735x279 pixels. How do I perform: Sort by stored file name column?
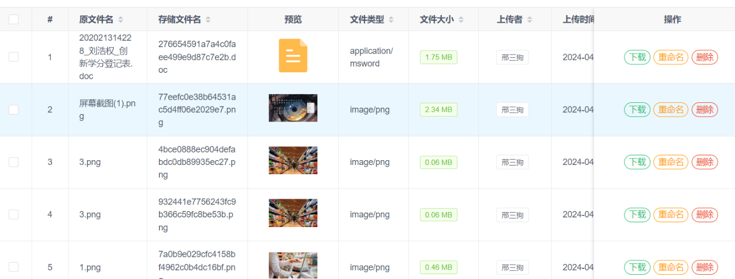208,20
